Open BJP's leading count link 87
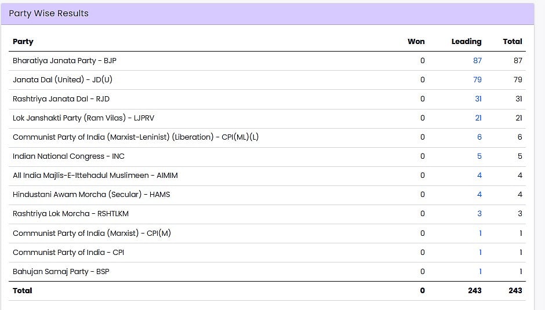 [x=477, y=60]
